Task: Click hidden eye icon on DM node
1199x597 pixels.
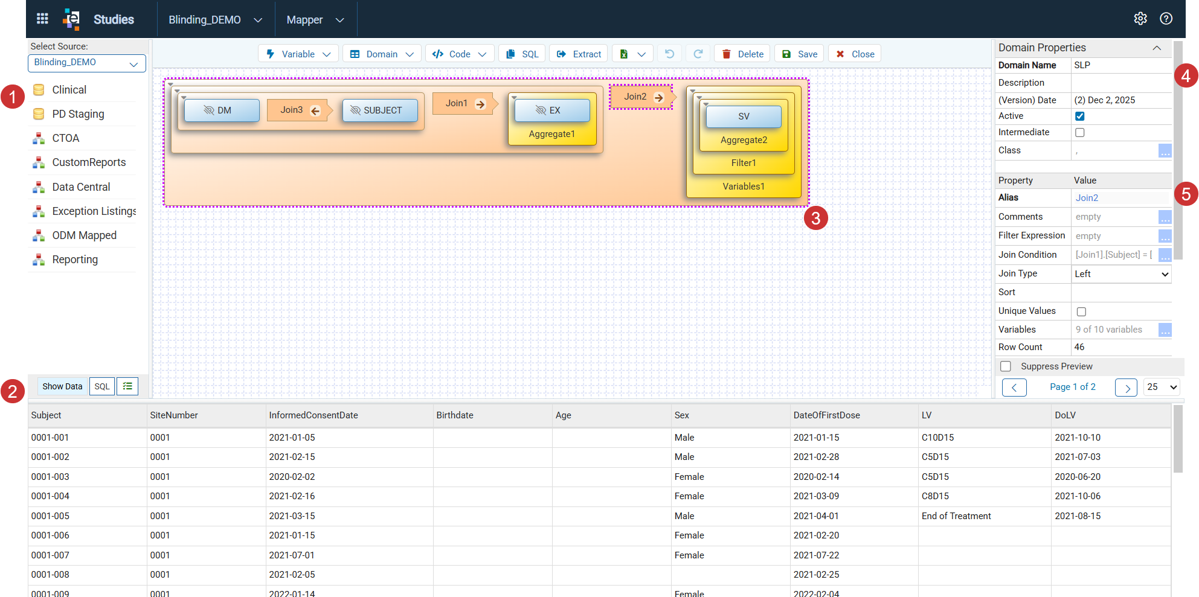Action: coord(209,110)
